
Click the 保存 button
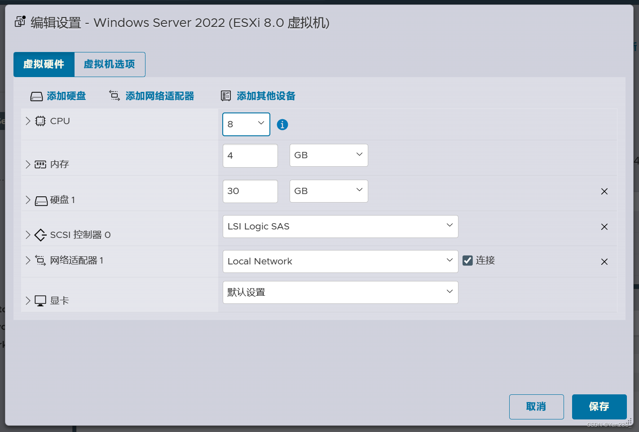click(x=599, y=406)
